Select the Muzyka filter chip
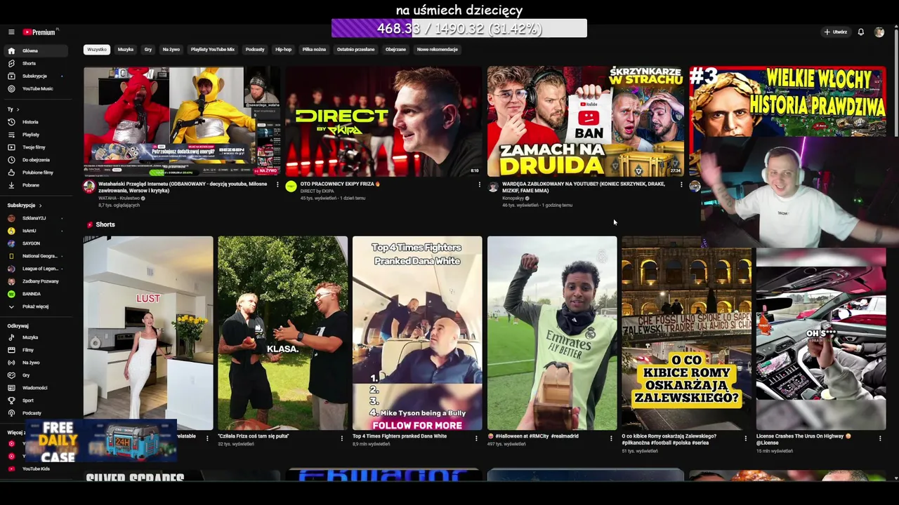 [x=126, y=50]
